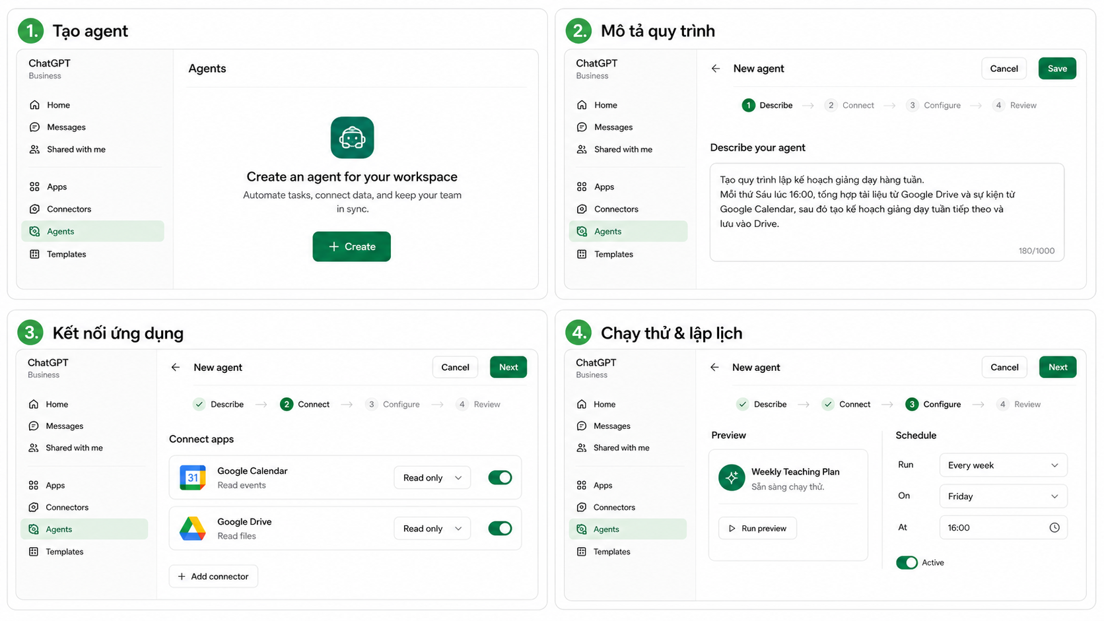Click the clock icon in the At field
Image resolution: width=1104 pixels, height=621 pixels.
click(x=1054, y=528)
